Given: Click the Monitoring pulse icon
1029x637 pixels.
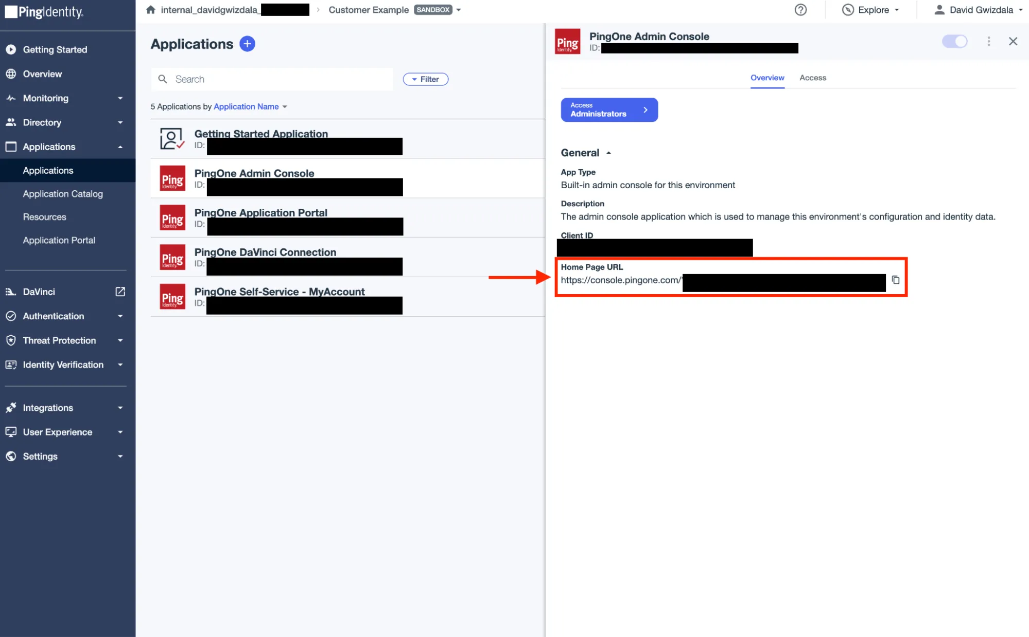Looking at the screenshot, I should (11, 98).
